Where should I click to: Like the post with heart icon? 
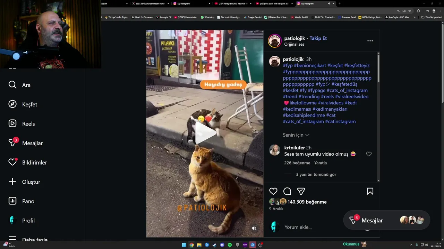(x=273, y=191)
